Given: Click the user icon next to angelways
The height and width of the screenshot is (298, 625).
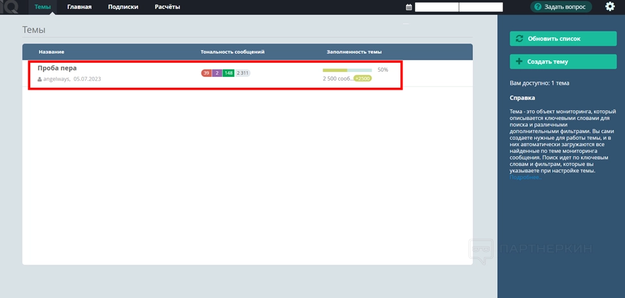Looking at the screenshot, I should tap(39, 79).
